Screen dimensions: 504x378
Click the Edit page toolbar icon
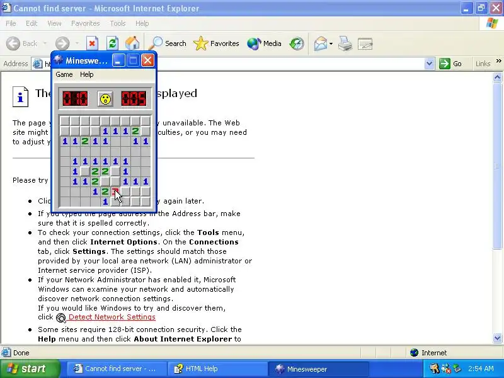(365, 43)
